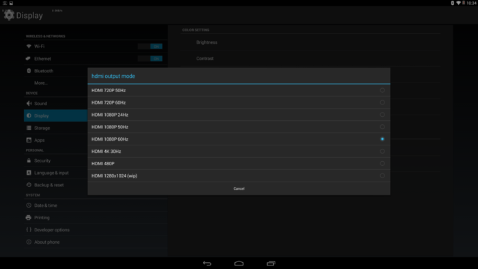Open the Security settings entry

(x=56, y=160)
